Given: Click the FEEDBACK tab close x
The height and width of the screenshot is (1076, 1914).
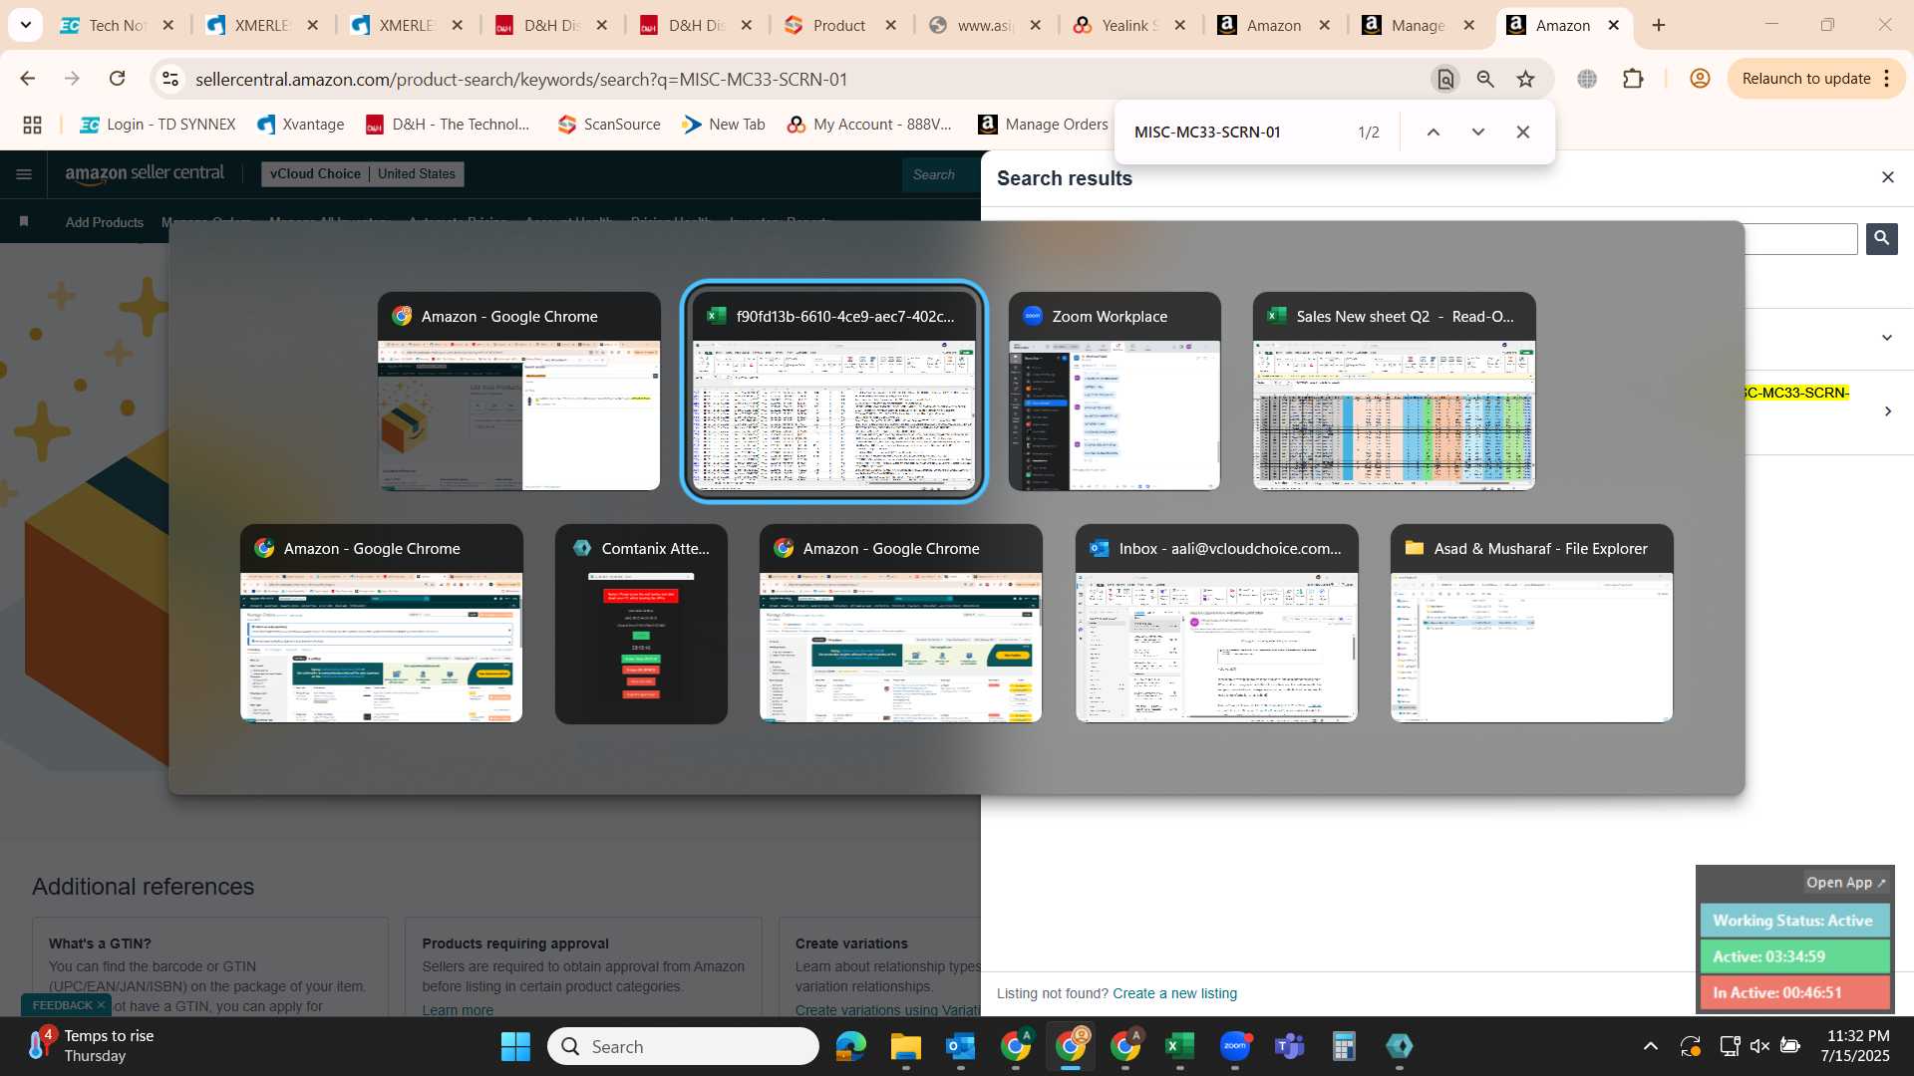Looking at the screenshot, I should pos(101,1005).
